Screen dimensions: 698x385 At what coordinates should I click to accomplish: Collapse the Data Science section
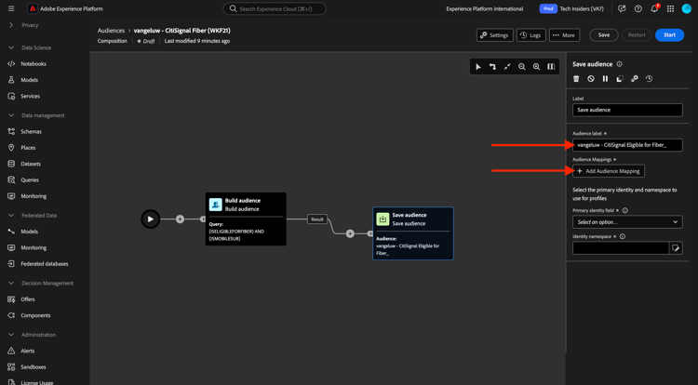[x=11, y=47]
